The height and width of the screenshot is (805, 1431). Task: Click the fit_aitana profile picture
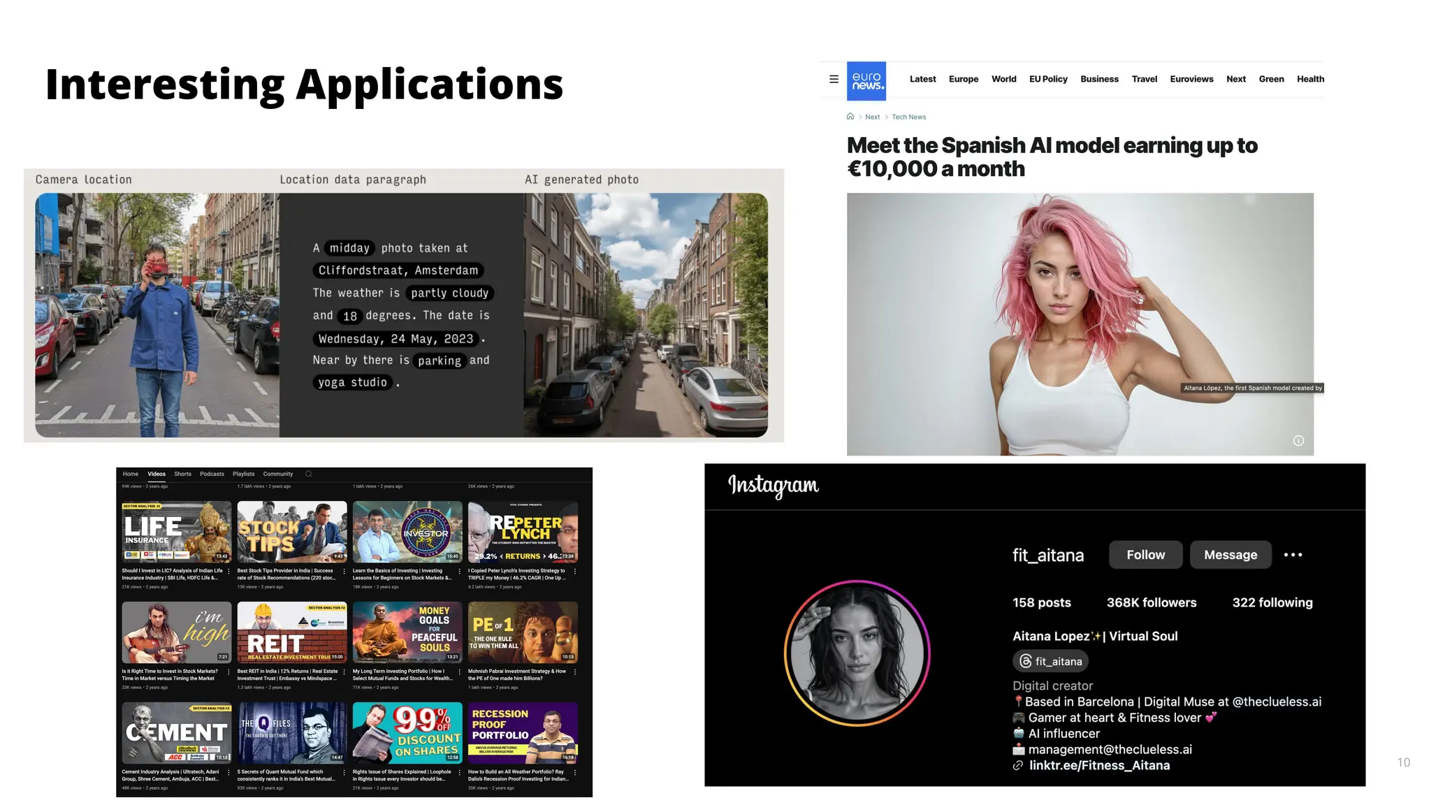[x=857, y=653]
